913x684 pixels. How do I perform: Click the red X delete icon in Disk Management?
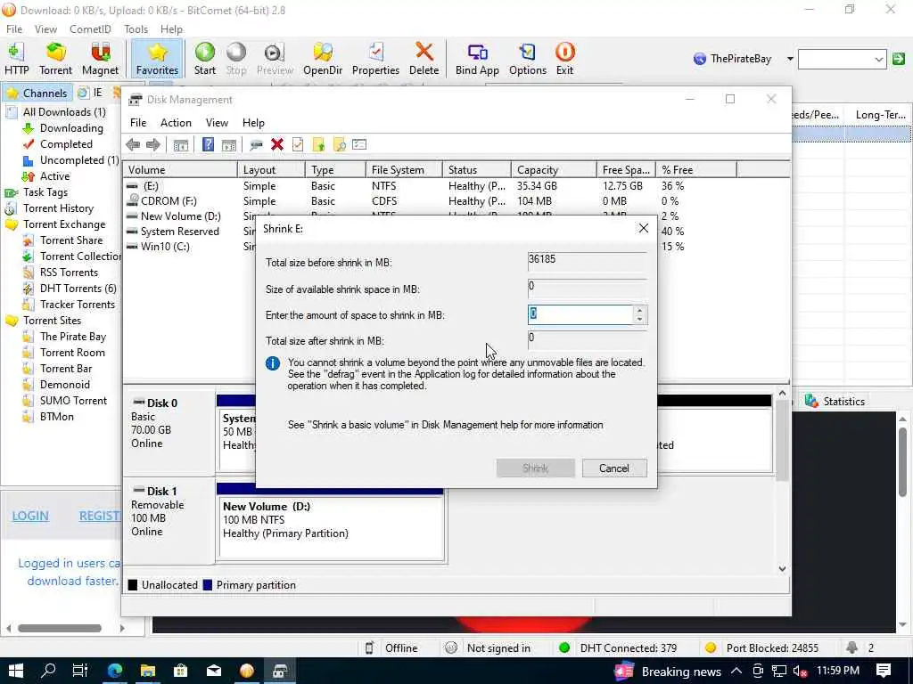tap(277, 145)
